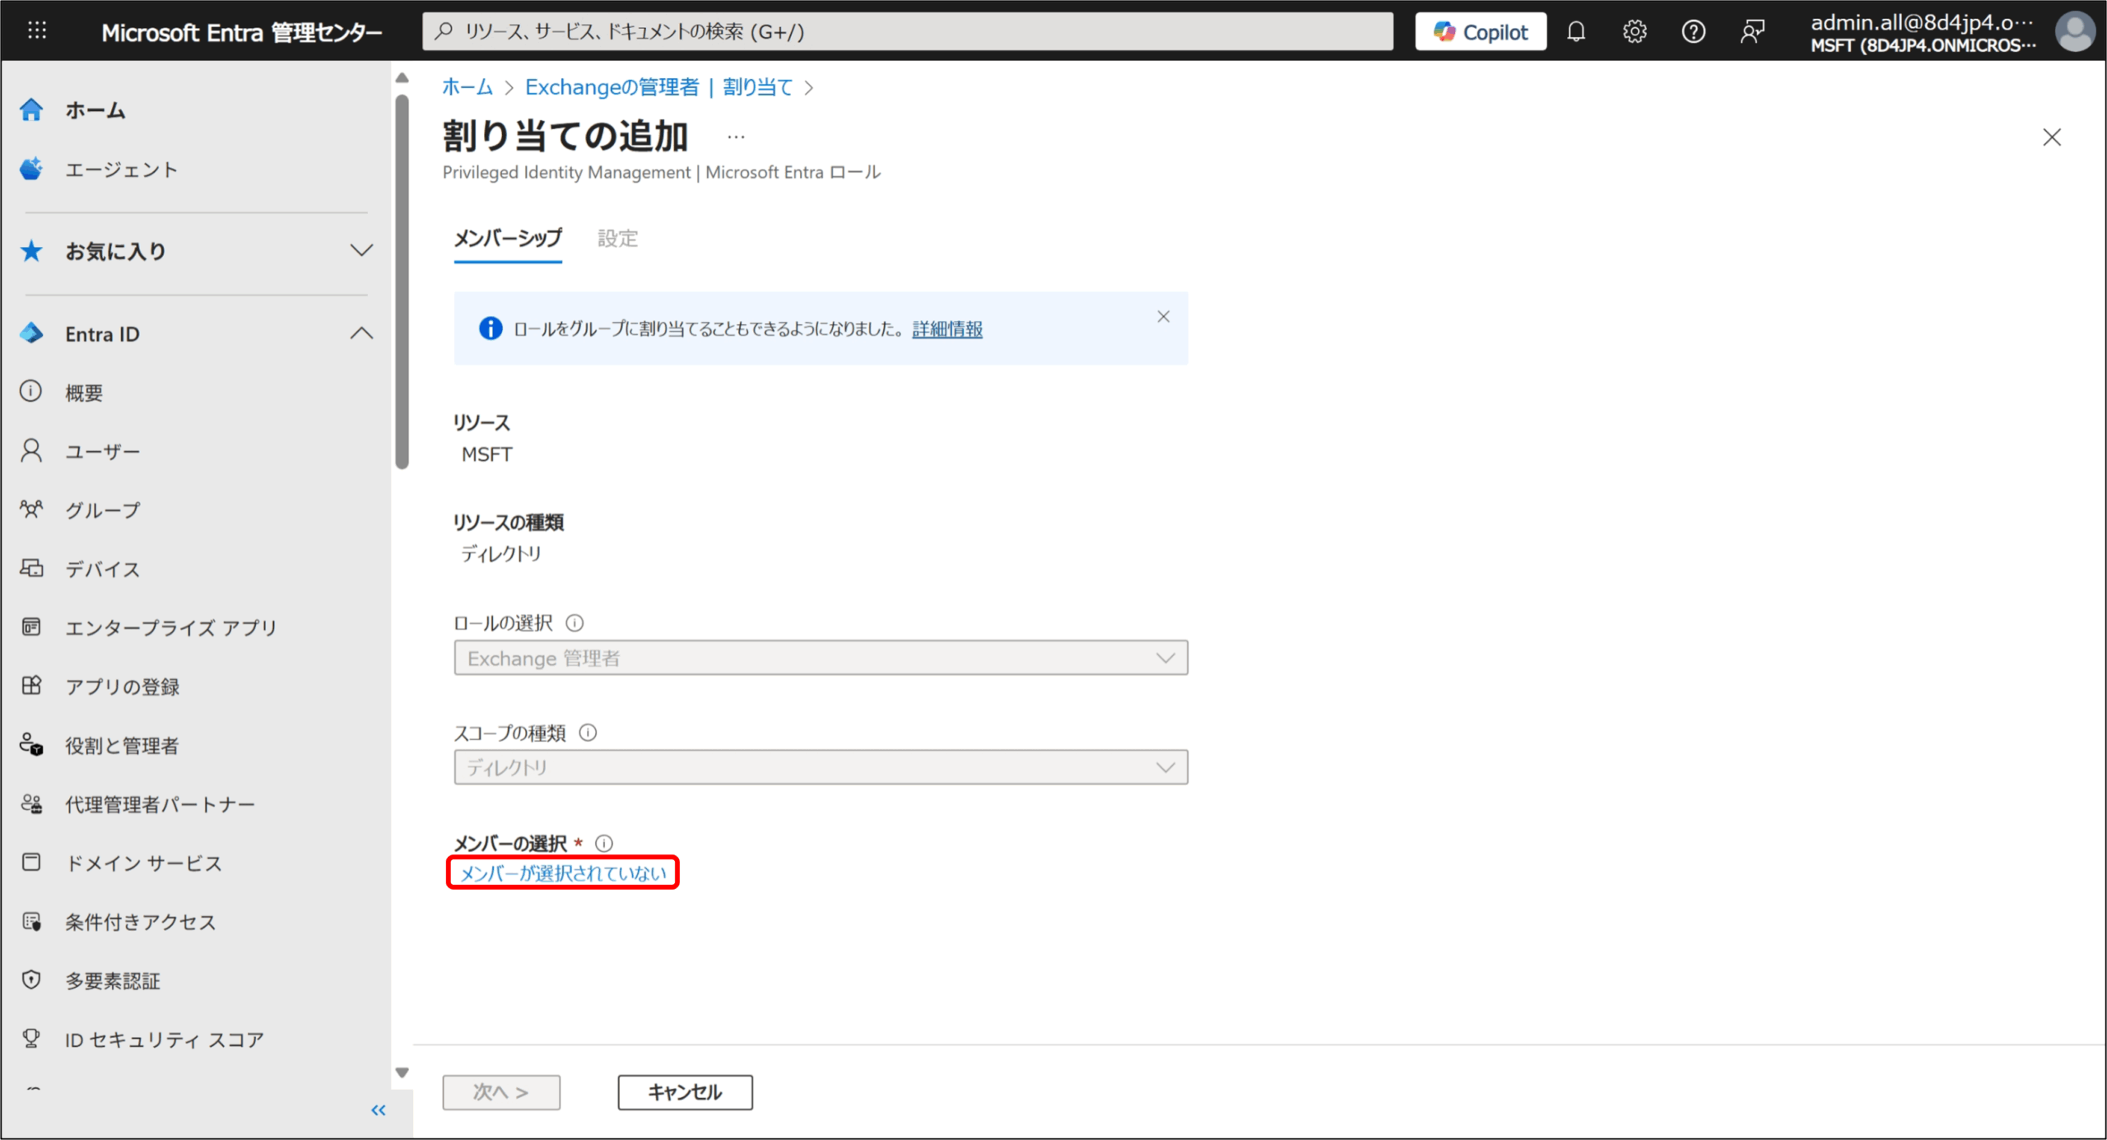Open the Exchange 管理者 role dropdown
The image size is (2107, 1140).
coord(820,658)
